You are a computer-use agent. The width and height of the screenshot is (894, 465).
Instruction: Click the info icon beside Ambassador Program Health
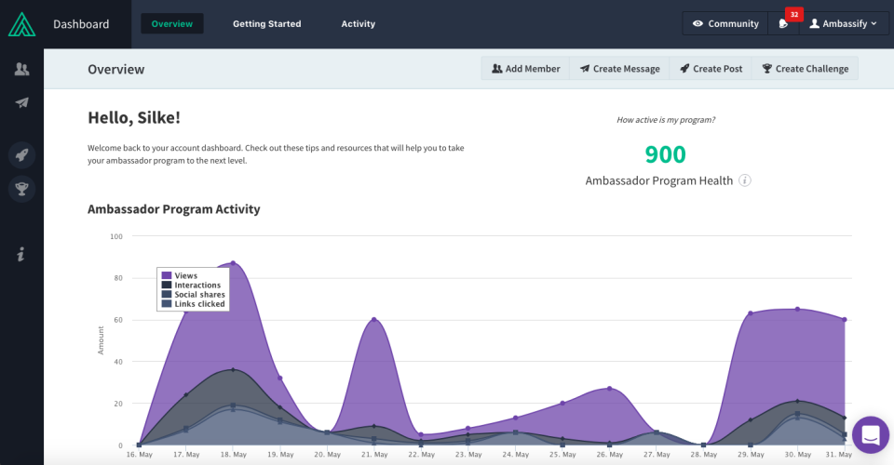745,180
